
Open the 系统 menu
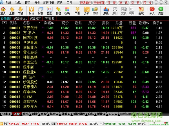(x=8, y=3)
